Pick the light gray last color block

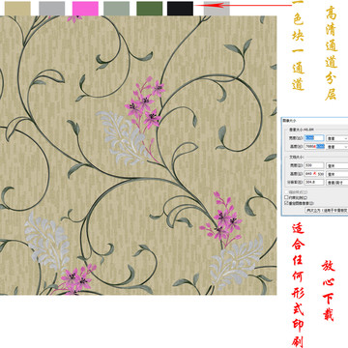coord(217,9)
